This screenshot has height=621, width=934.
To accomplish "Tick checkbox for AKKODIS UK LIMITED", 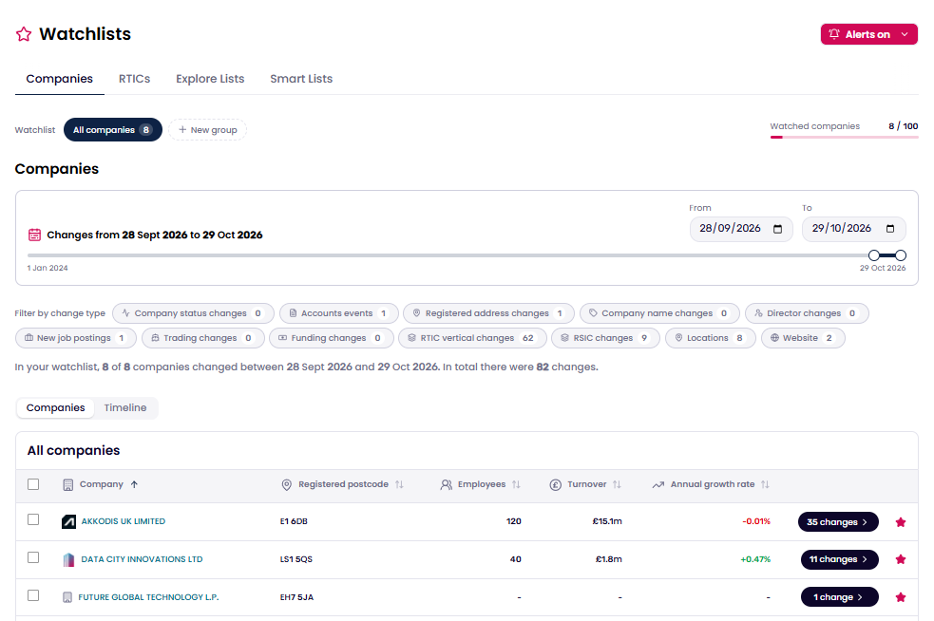I will [x=33, y=519].
